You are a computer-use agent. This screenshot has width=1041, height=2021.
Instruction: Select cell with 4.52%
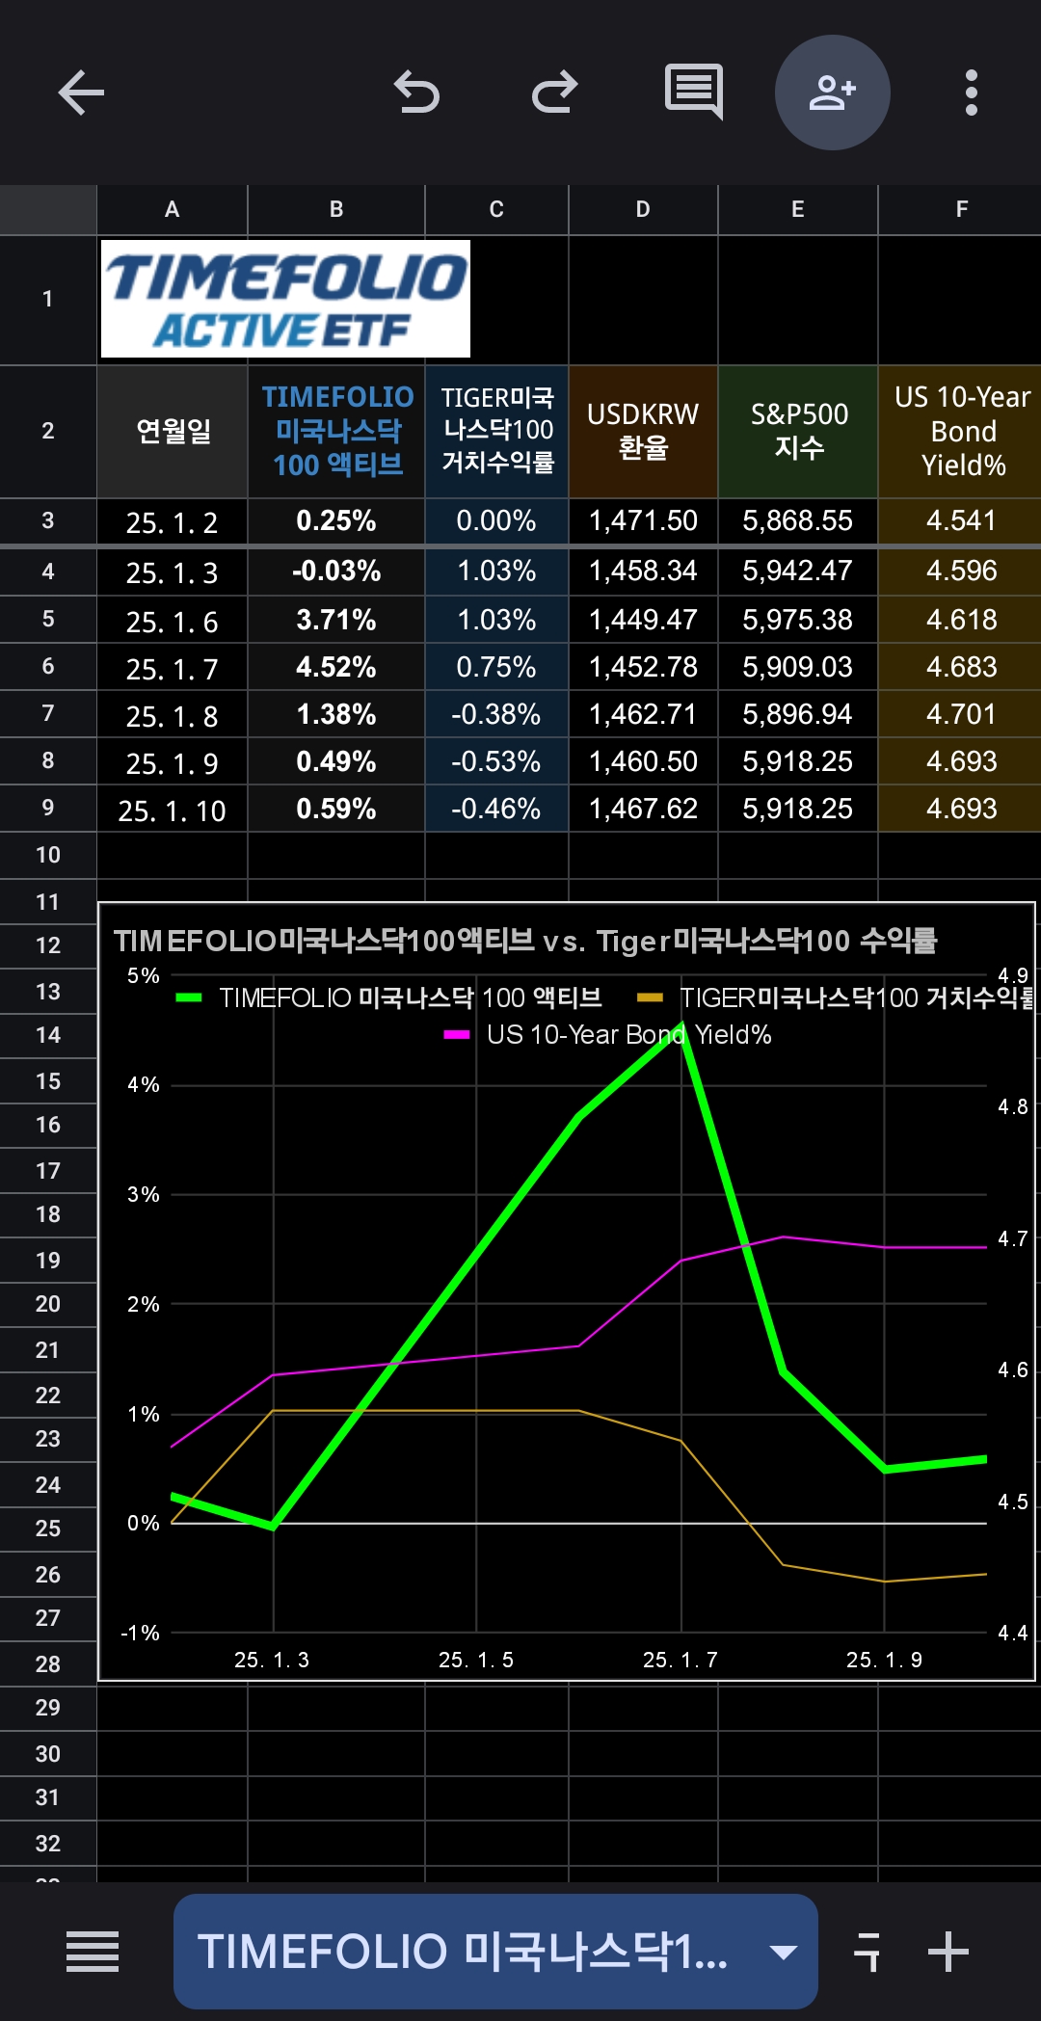coord(336,667)
